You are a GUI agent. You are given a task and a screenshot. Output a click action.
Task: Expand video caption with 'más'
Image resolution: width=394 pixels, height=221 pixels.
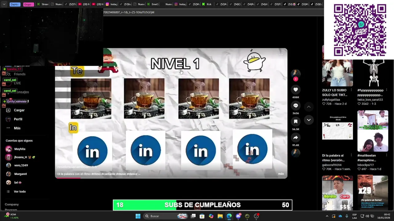[x=281, y=174]
